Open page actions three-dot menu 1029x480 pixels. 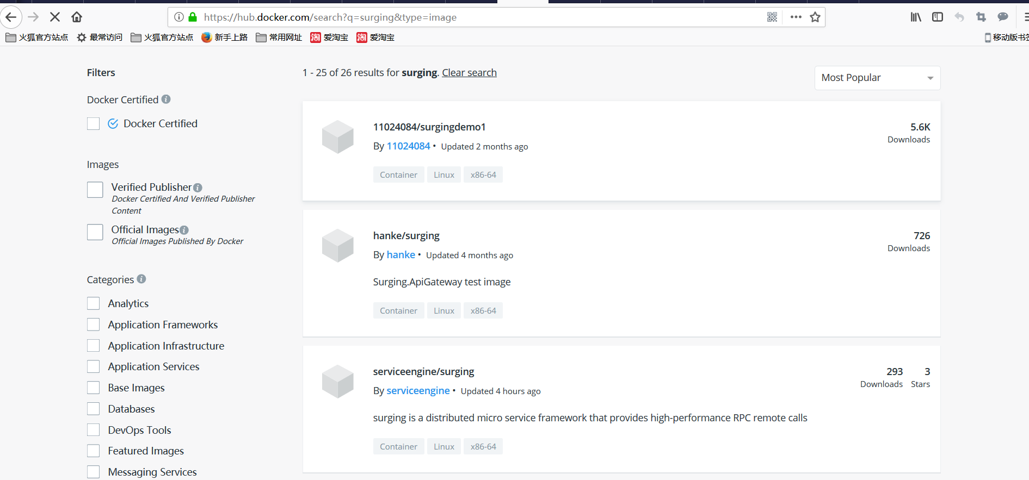(x=796, y=17)
